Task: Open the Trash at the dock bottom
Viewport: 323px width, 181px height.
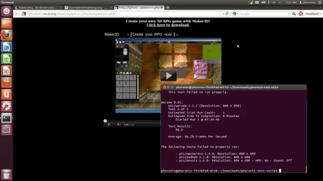Action: coord(6,175)
